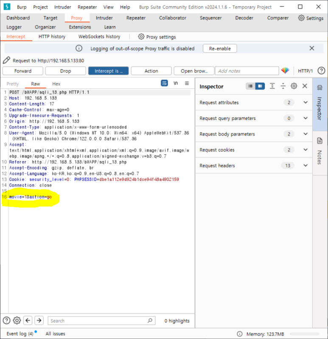Open the WebSockets history tab

pyautogui.click(x=99, y=36)
